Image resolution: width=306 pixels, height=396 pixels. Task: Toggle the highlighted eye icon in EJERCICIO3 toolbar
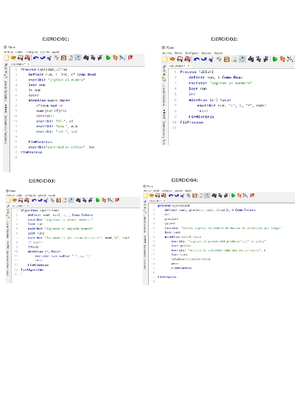[x=71, y=200]
